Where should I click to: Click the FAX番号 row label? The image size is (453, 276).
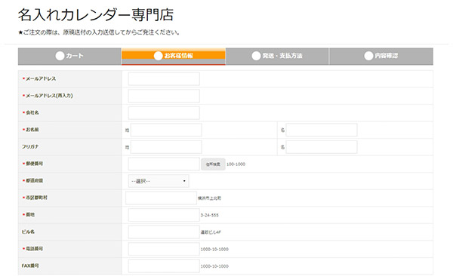30,265
